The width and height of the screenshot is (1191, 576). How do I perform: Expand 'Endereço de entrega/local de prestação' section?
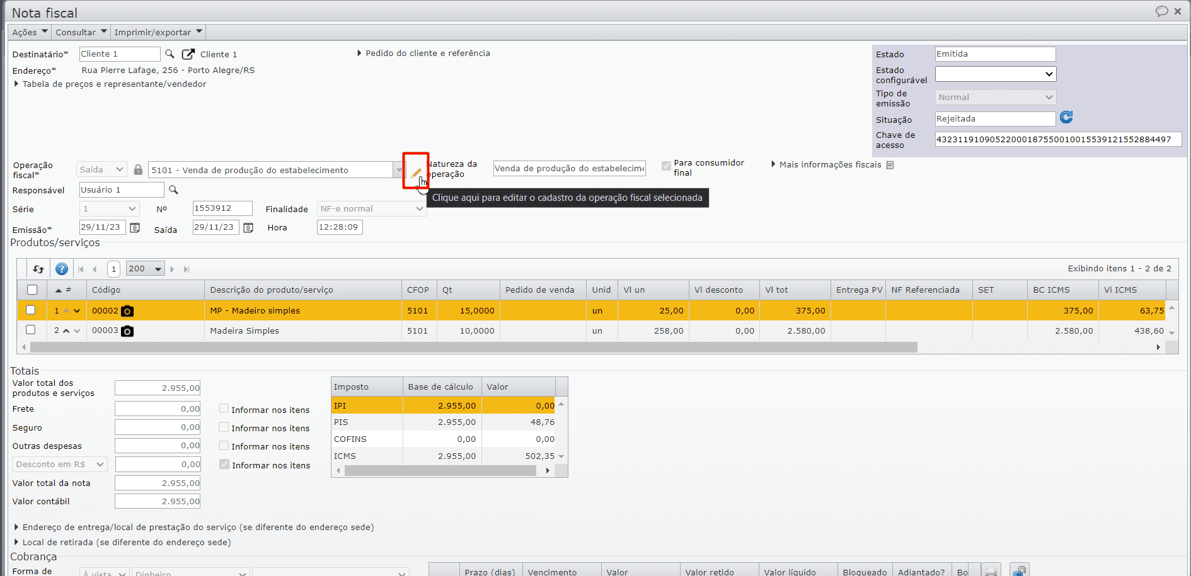[x=194, y=528]
